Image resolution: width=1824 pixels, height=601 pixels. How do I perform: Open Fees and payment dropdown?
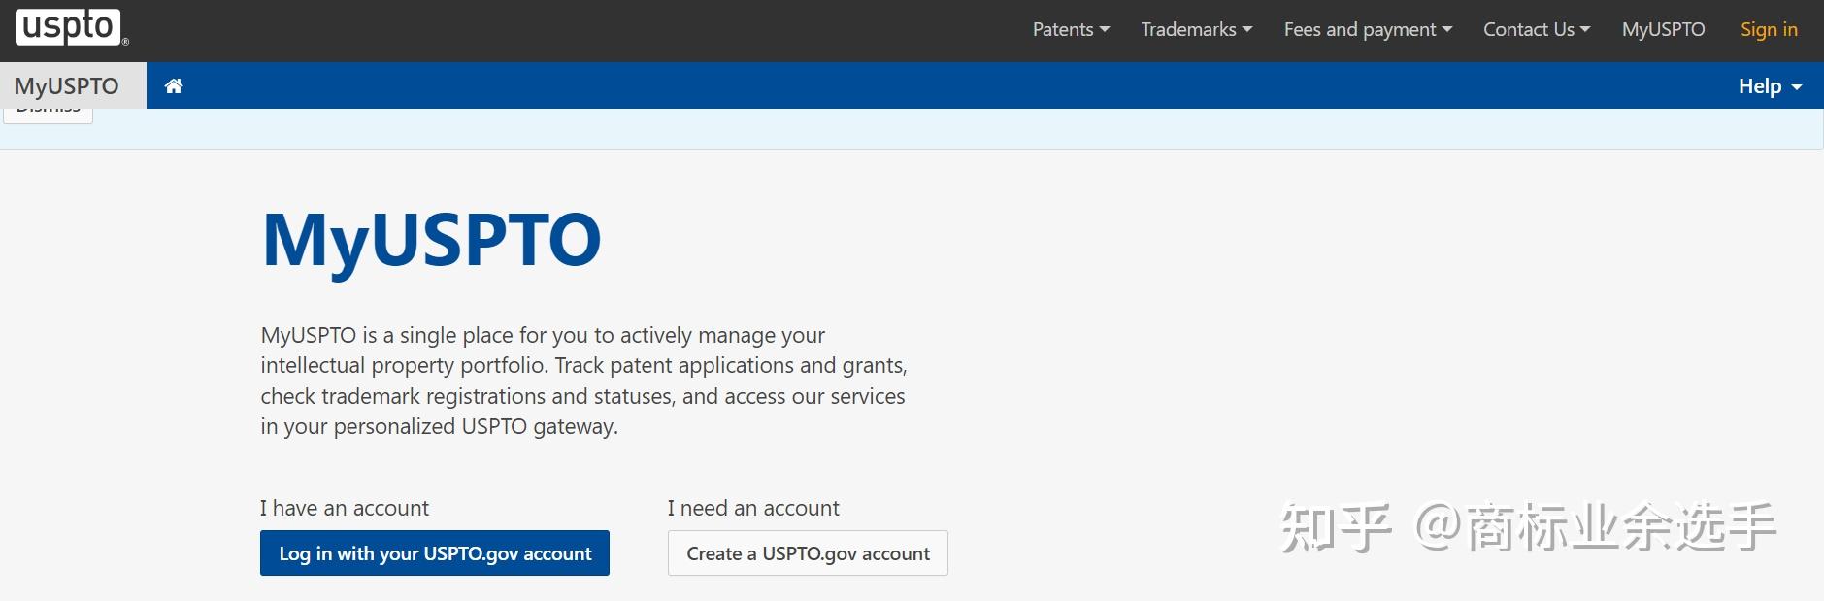point(1367,29)
